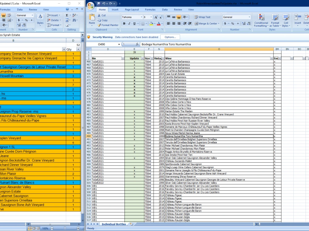Open the Bin column filter dropdown

(123, 58)
